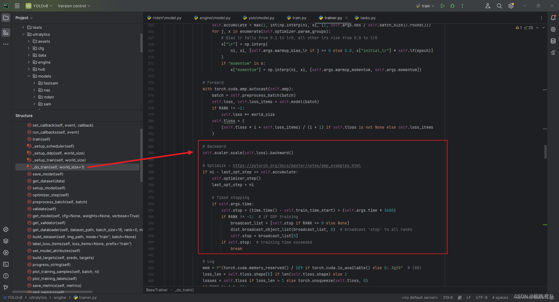Expand the rtdetr folder
This screenshot has width=559, height=302.
point(34,97)
